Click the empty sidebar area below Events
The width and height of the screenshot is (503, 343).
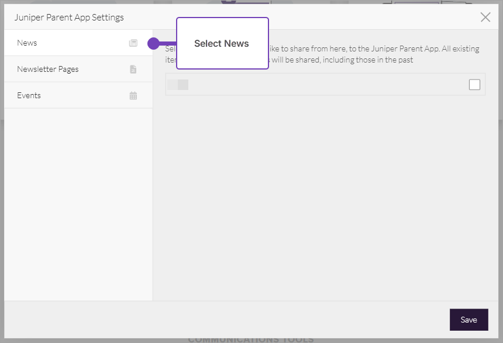(78, 205)
